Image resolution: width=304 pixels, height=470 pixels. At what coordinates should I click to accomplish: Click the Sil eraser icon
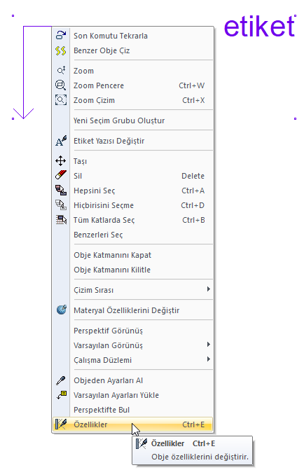click(60, 175)
